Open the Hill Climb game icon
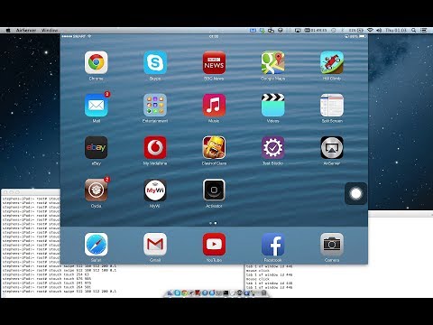 332,62
